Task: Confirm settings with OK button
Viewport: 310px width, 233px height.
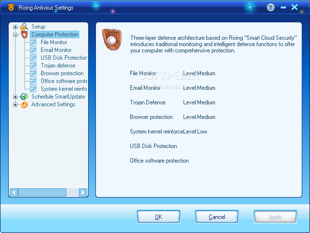Action: [x=158, y=217]
